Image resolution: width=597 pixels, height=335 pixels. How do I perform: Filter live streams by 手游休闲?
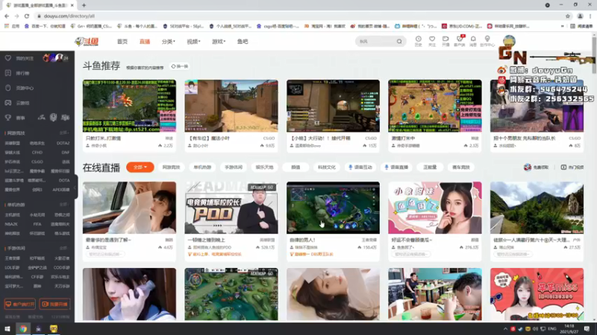234,167
